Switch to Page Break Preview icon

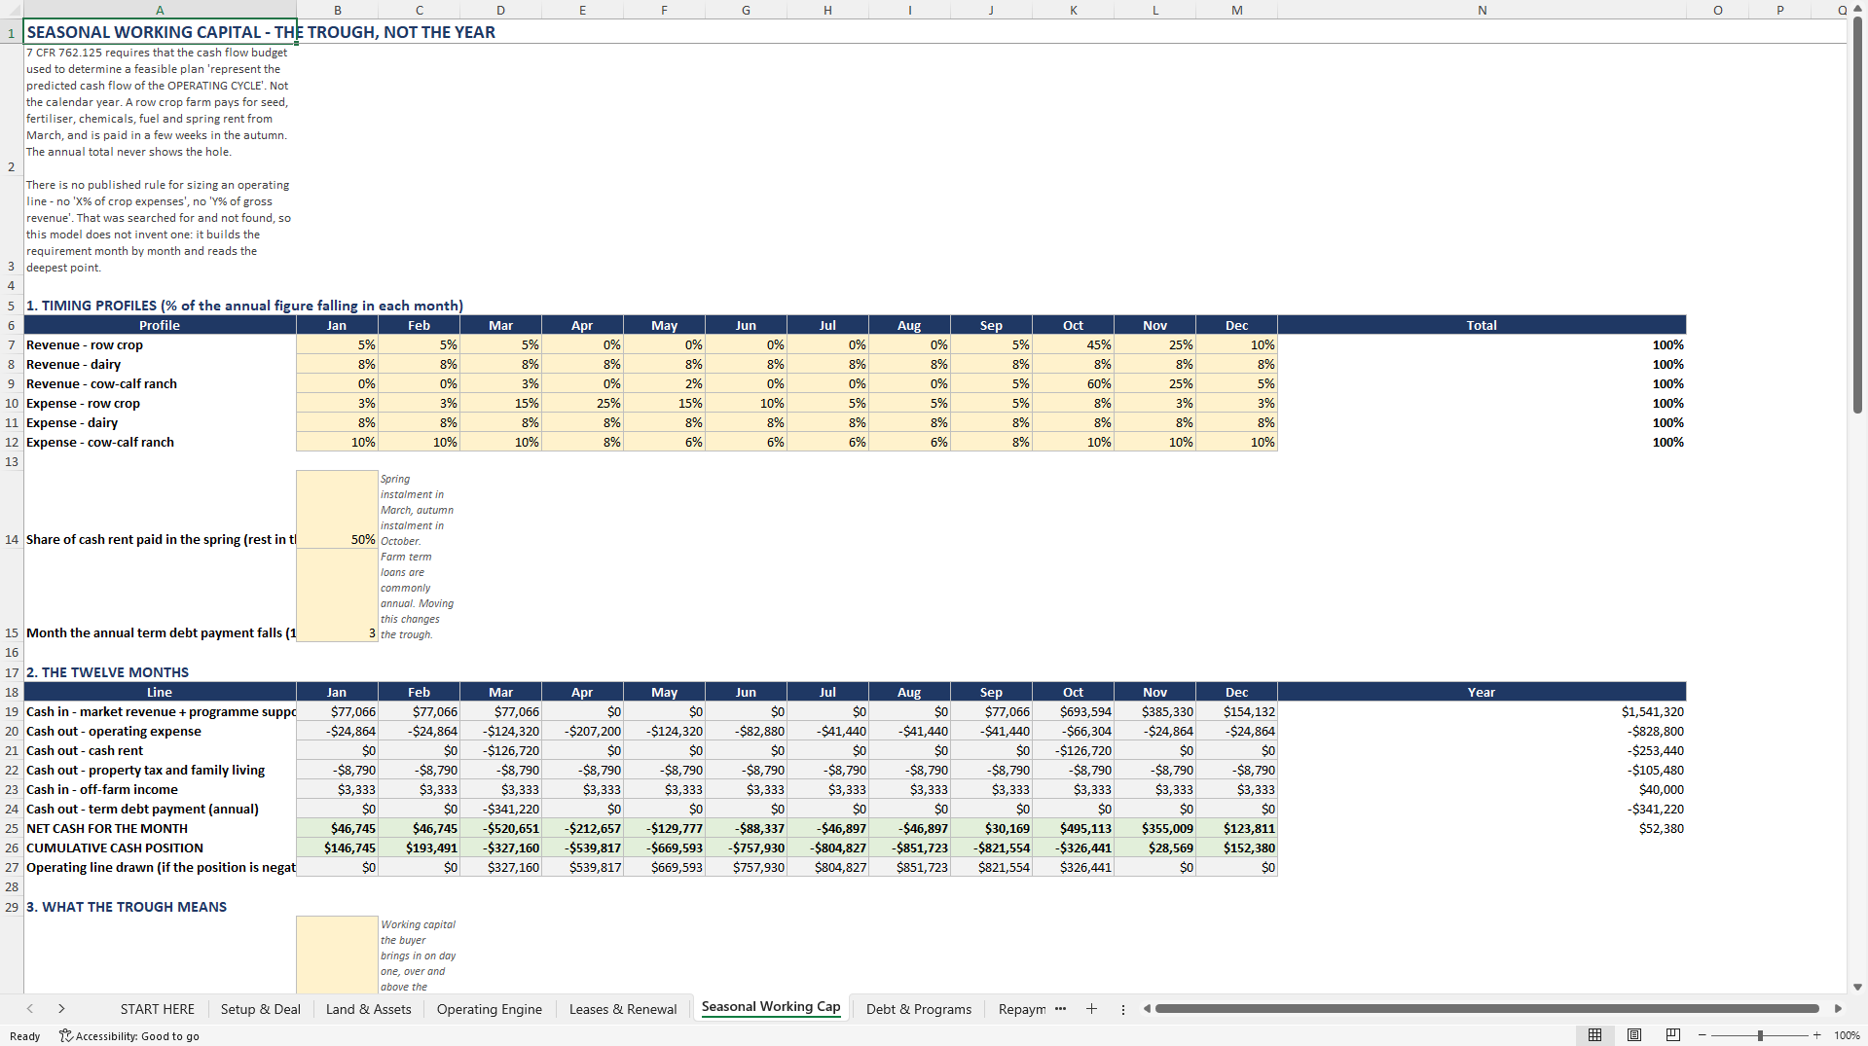[1672, 1035]
